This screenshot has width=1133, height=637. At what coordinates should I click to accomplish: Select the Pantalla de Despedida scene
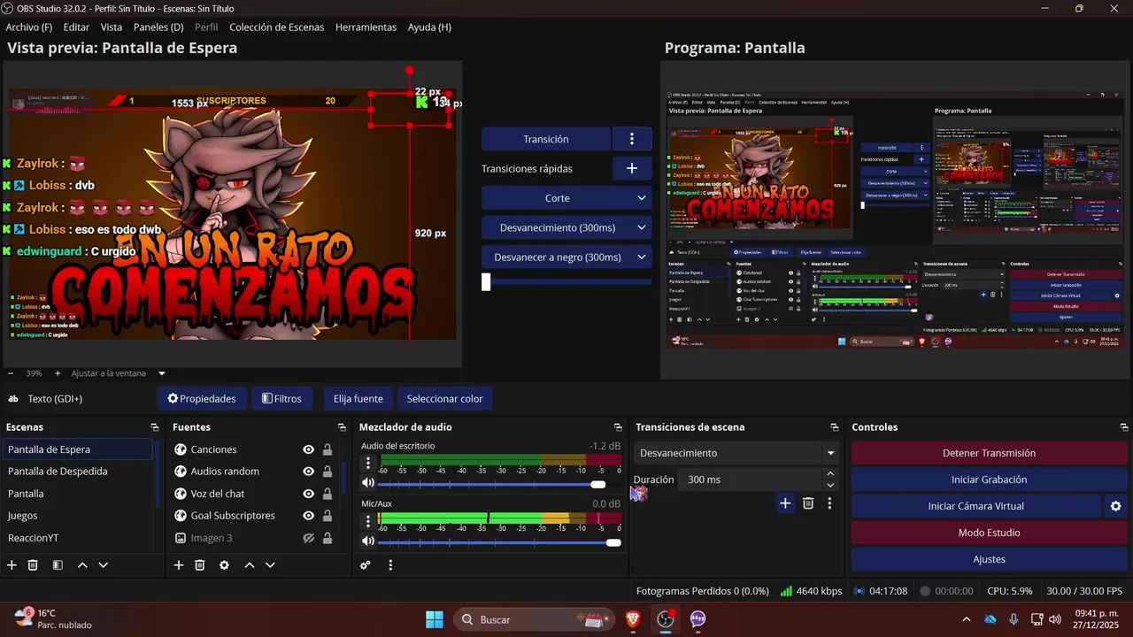pyautogui.click(x=77, y=472)
